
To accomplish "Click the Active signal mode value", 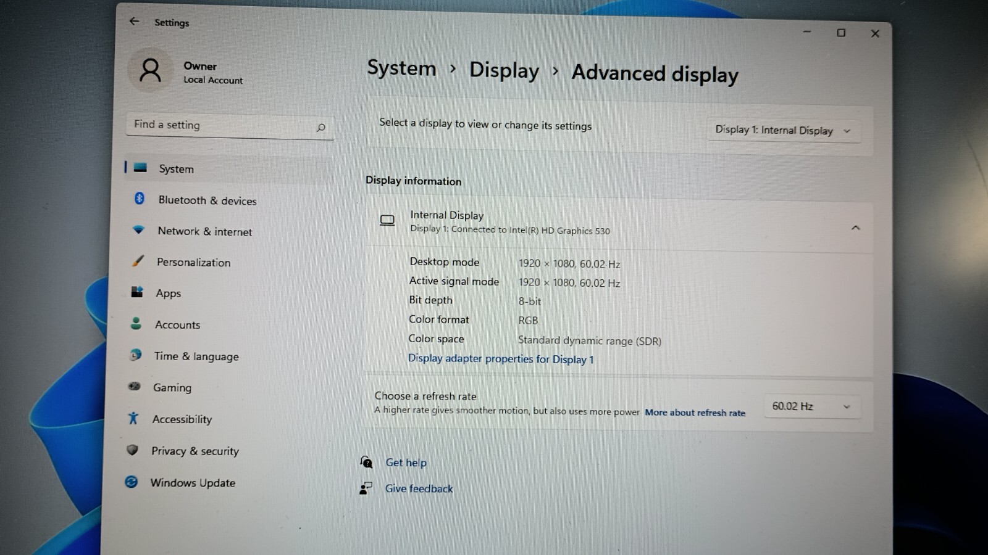I will pyautogui.click(x=569, y=282).
